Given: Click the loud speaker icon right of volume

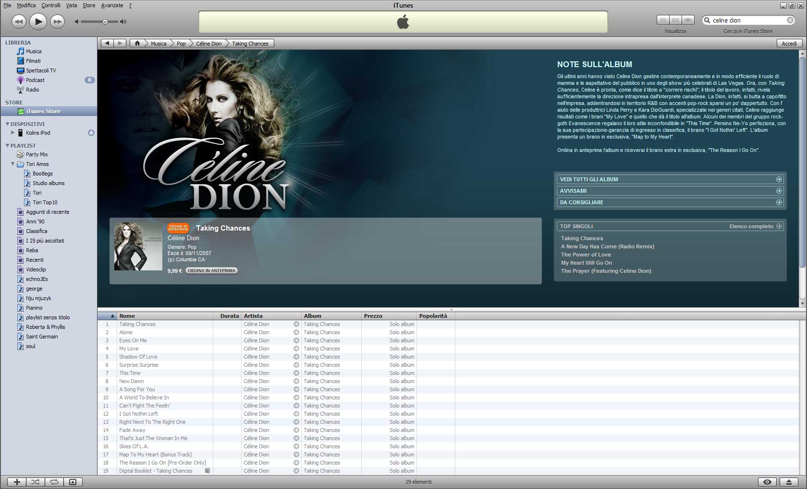Looking at the screenshot, I should pos(123,22).
